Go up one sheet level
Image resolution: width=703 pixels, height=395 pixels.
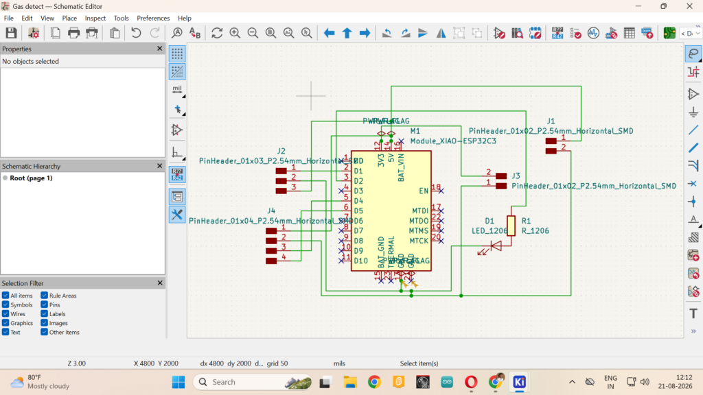347,33
